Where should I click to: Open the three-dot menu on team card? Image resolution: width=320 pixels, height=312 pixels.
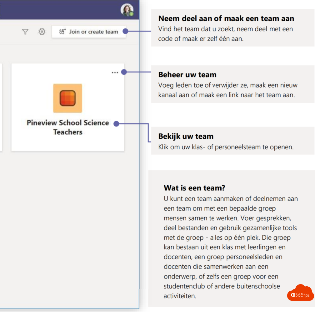(115, 72)
